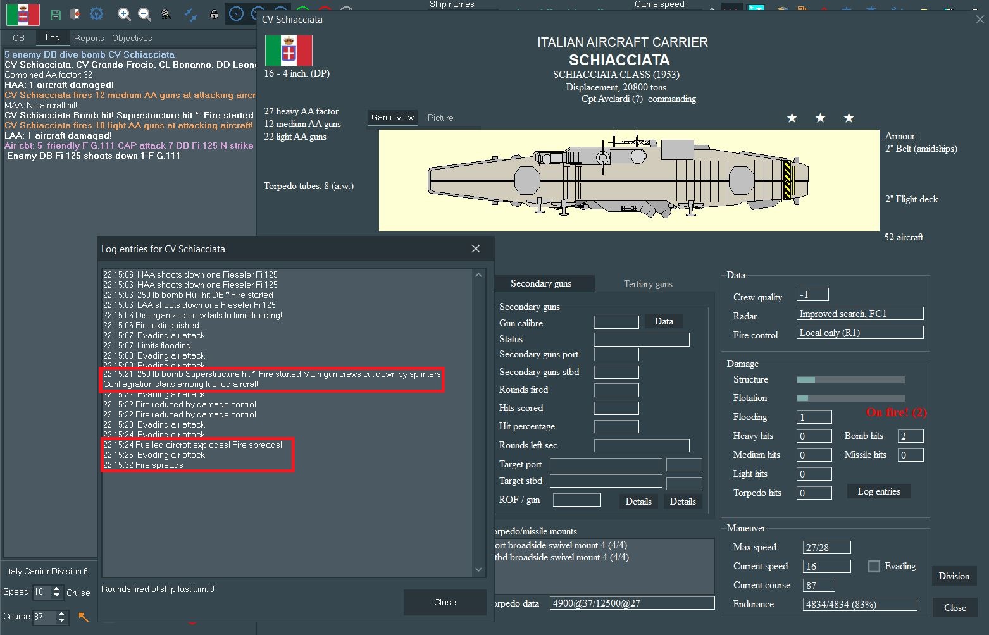Click the Fire control field
Viewport: 989px width, 635px height.
(x=860, y=333)
